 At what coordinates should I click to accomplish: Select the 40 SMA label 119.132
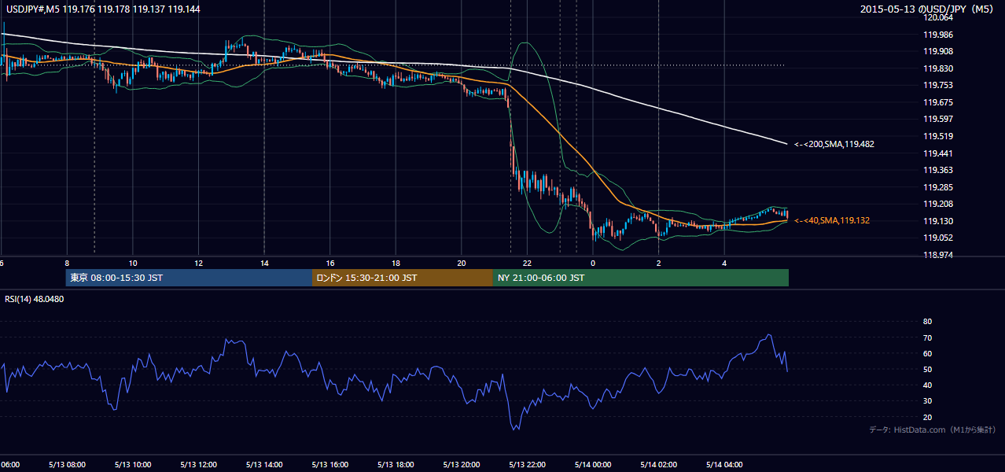[831, 221]
